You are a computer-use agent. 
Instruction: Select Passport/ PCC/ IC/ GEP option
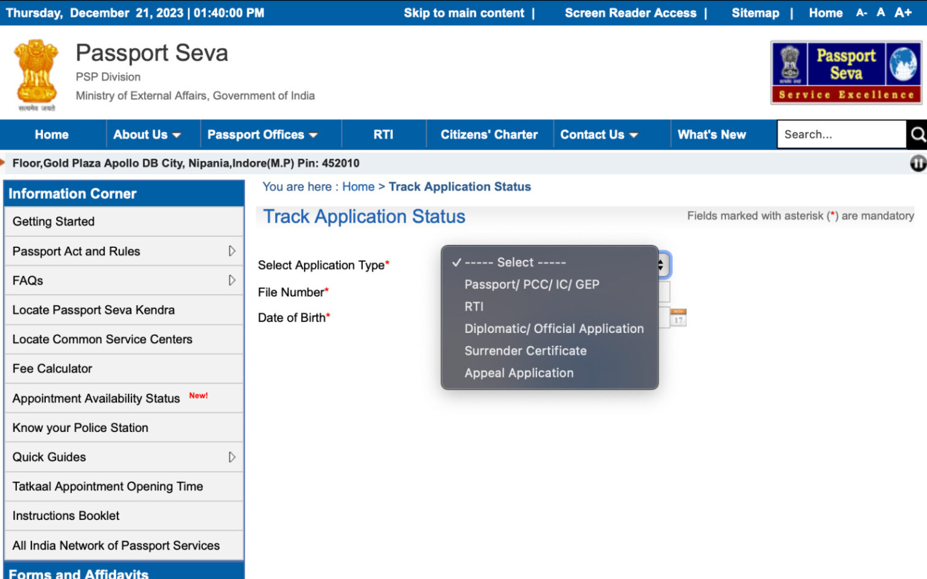click(x=531, y=284)
